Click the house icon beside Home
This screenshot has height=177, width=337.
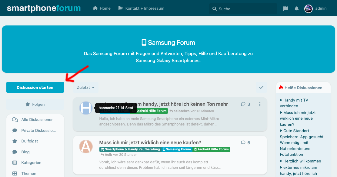click(95, 8)
